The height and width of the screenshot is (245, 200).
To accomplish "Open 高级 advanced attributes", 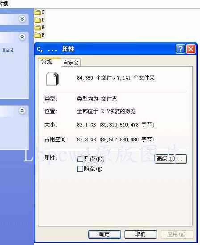I will coord(170,159).
